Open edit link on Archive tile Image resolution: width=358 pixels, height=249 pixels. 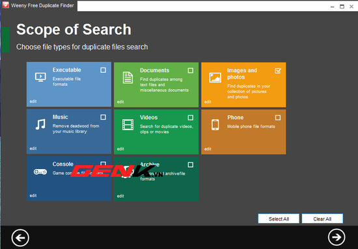120,196
